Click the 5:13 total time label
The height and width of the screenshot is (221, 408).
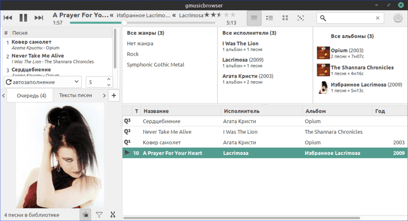(231, 23)
